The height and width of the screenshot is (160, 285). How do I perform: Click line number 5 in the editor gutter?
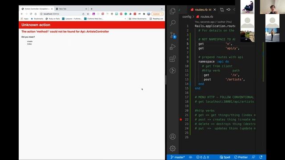tap(187, 44)
